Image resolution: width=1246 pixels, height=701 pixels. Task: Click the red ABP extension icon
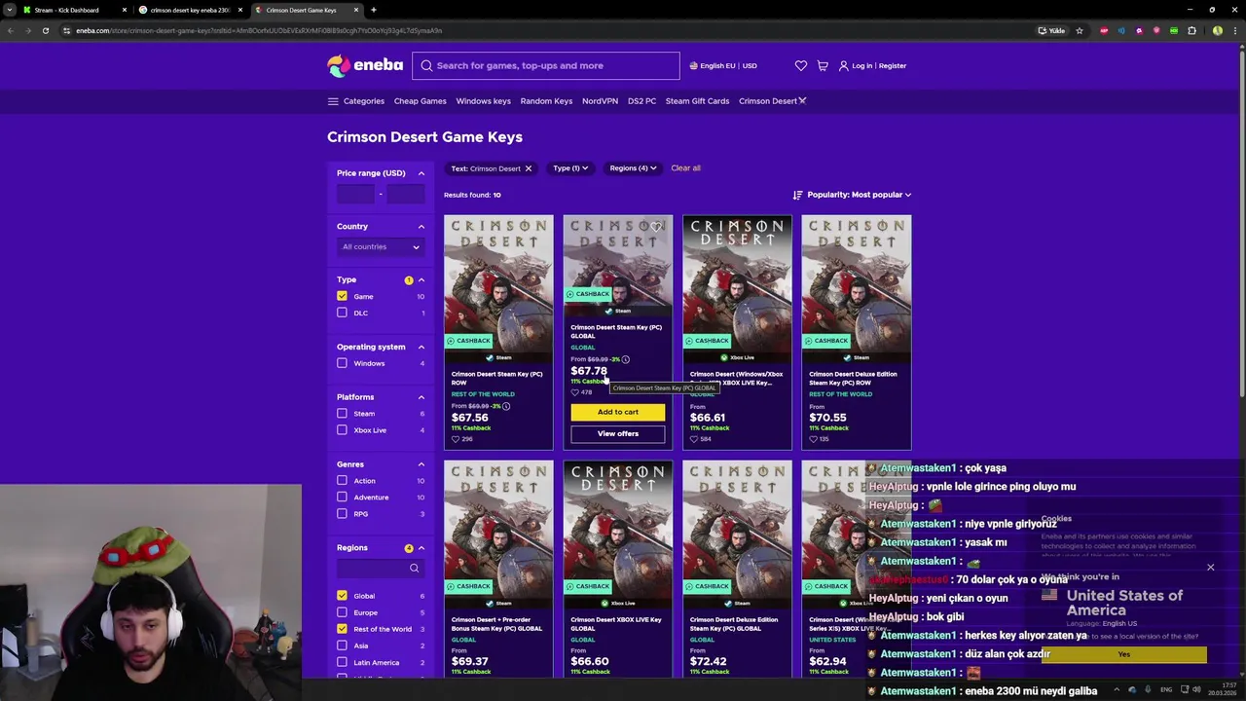(x=1103, y=30)
